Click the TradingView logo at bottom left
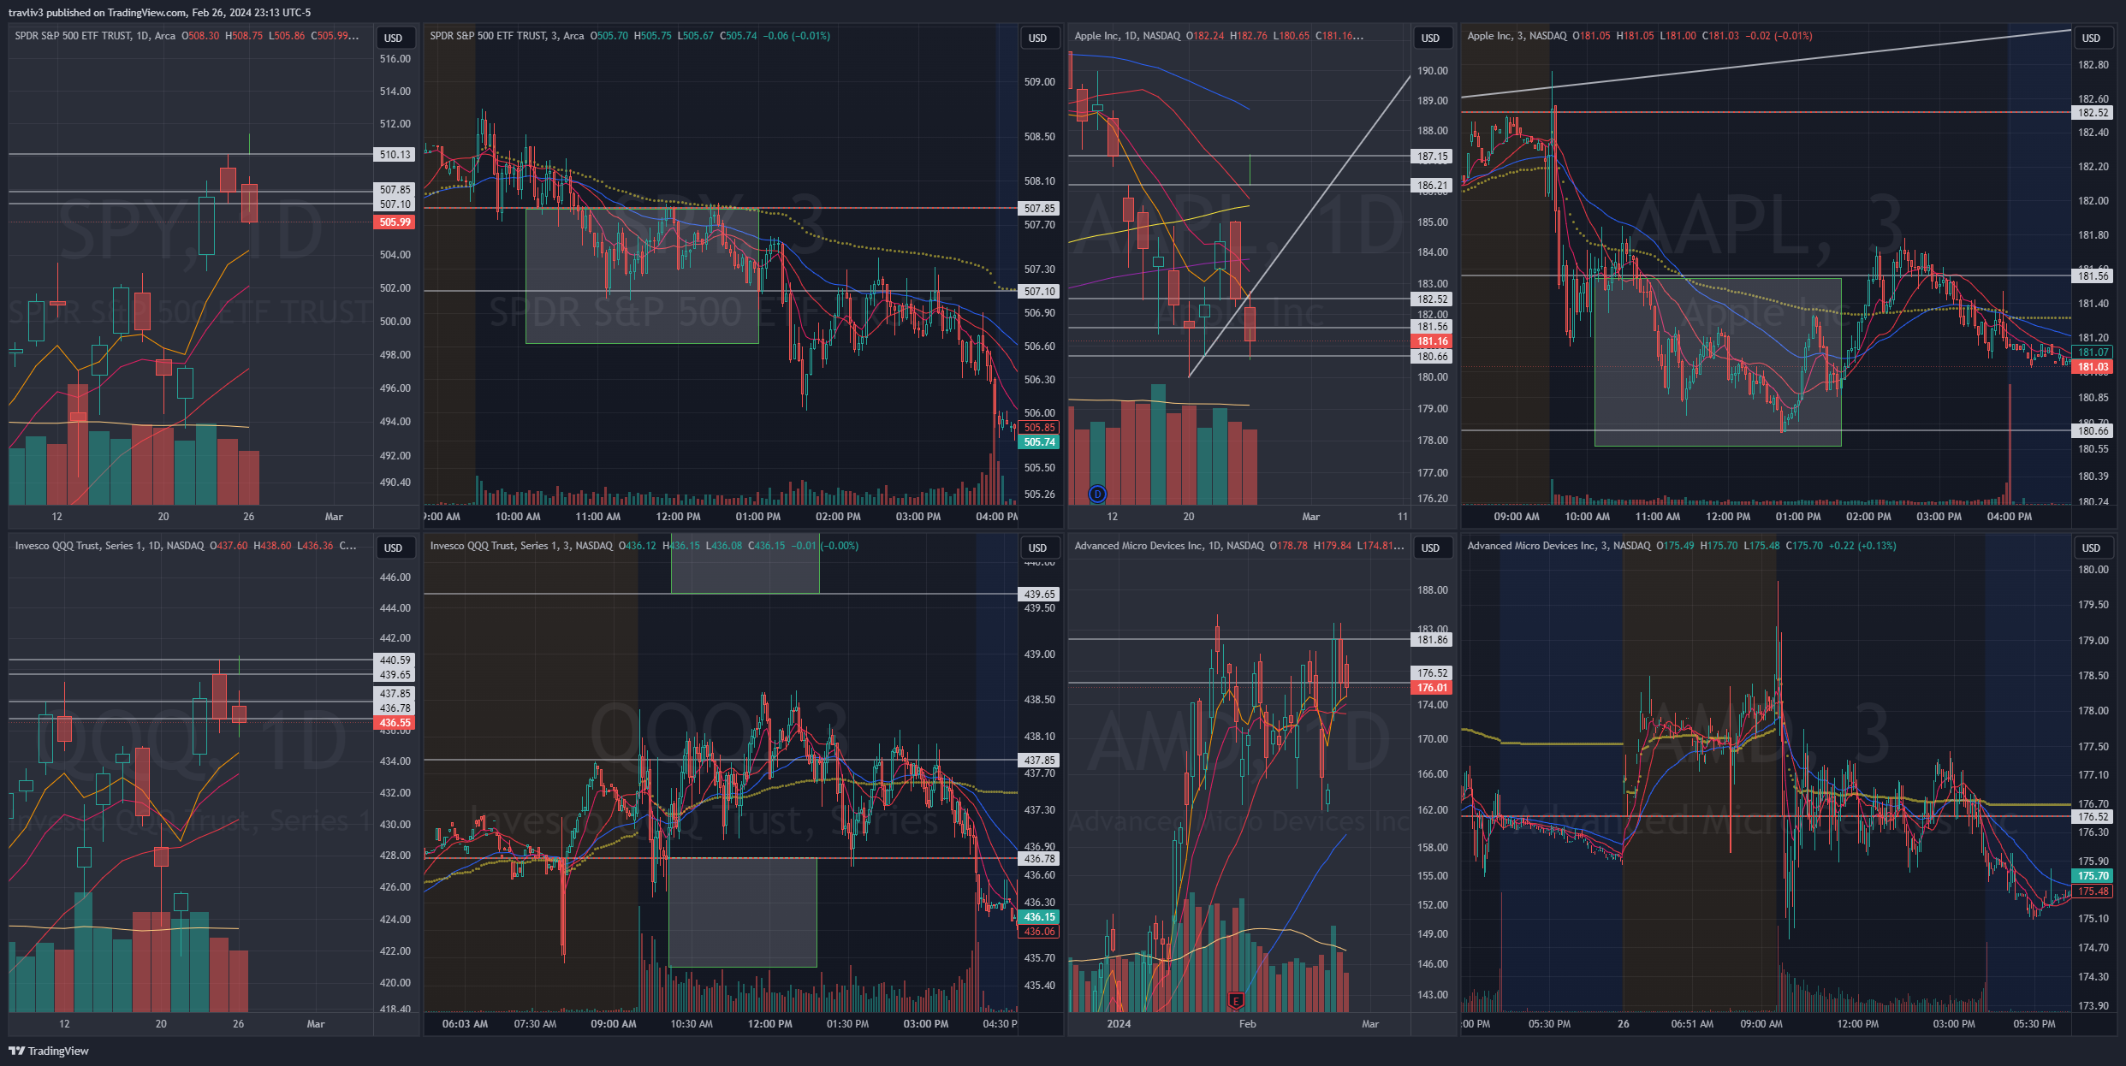2126x1066 pixels. pos(49,1051)
